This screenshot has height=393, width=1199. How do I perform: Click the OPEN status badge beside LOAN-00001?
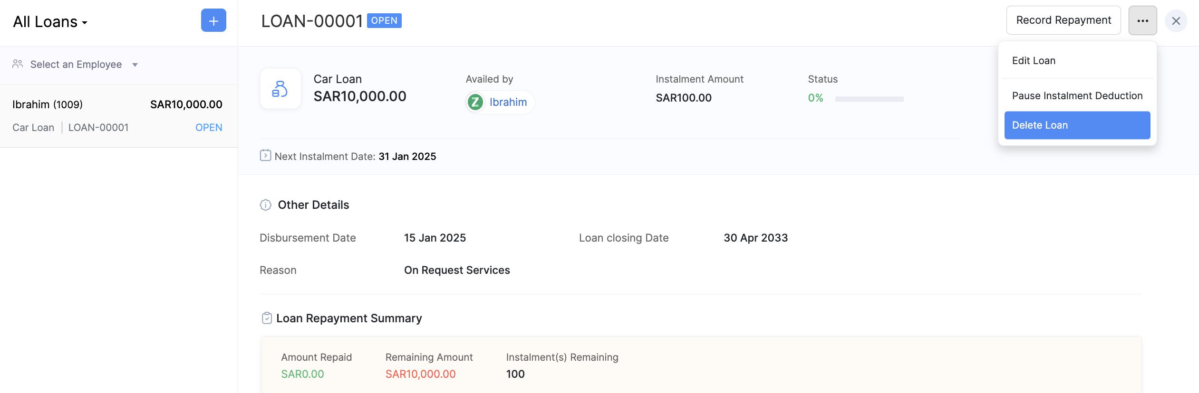tap(384, 20)
